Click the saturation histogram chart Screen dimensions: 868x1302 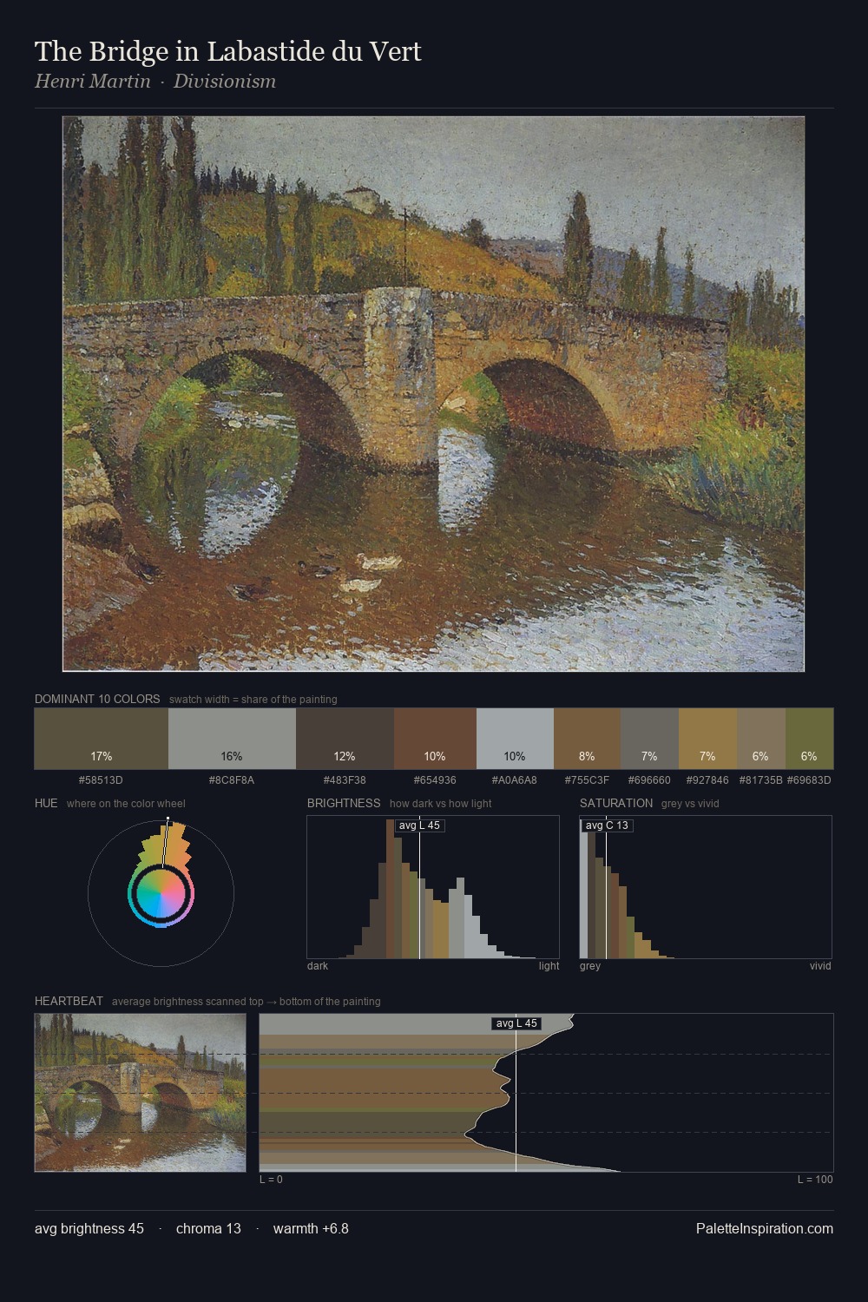pyautogui.click(x=706, y=887)
